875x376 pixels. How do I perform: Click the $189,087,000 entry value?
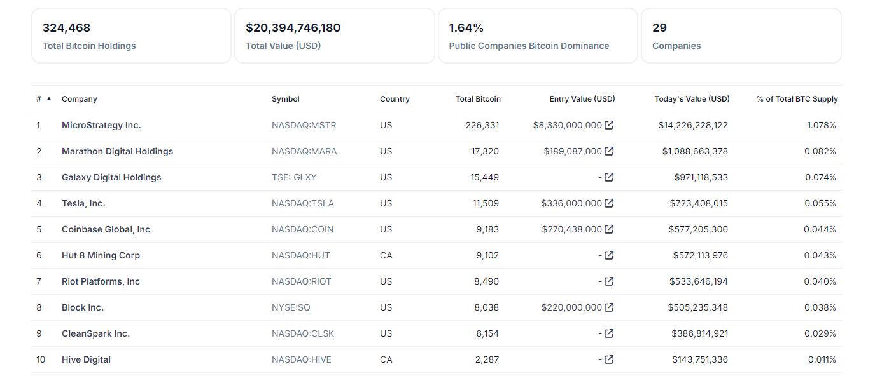[573, 151]
